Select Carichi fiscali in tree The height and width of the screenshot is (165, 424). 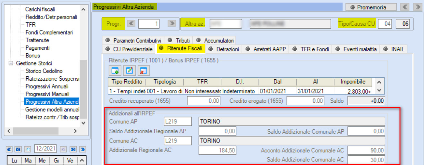click(x=40, y=9)
